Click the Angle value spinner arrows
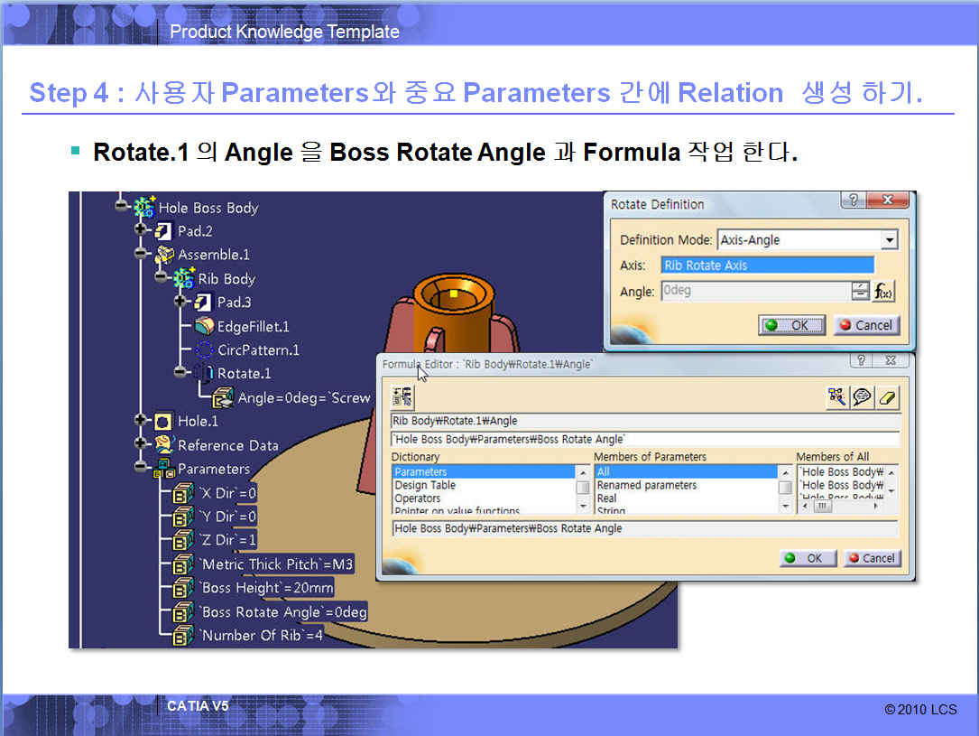The width and height of the screenshot is (979, 736). click(859, 292)
